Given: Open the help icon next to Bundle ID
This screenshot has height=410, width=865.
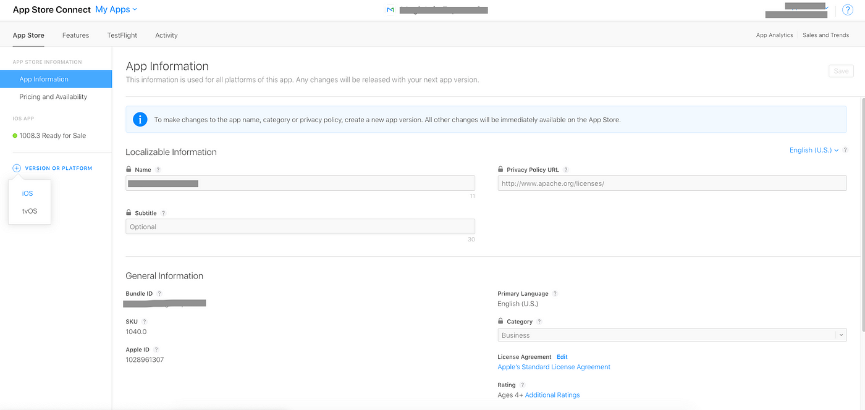Looking at the screenshot, I should point(159,294).
